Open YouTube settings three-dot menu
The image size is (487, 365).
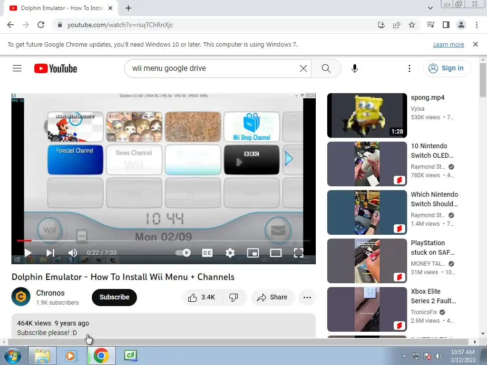pos(409,68)
